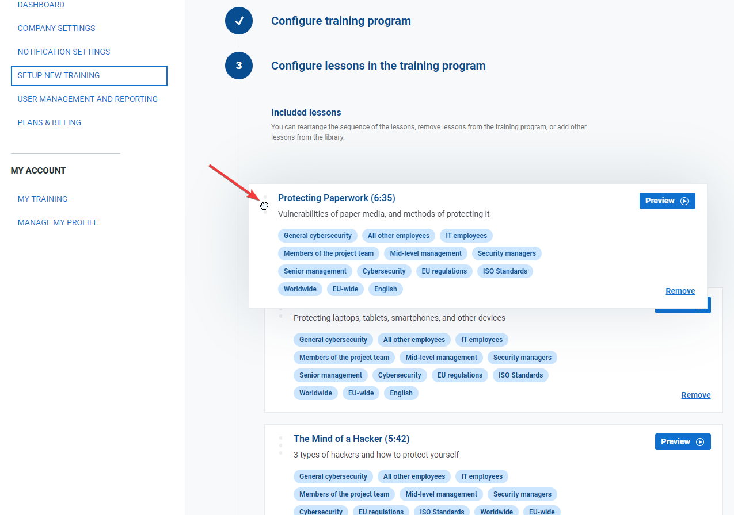This screenshot has width=734, height=515.
Task: Click ISO Standards tag on Protecting Paperwork
Action: [x=505, y=271]
